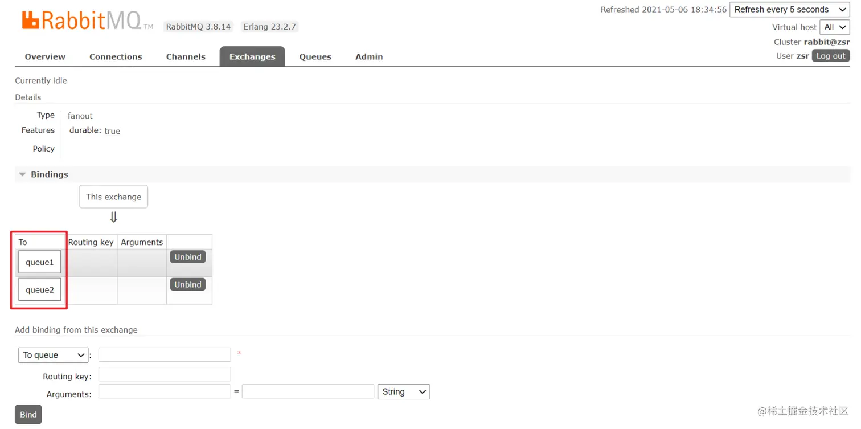
Task: Unbind queue1 from the exchange
Action: click(188, 257)
